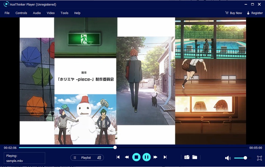
Task: Take a snapshot with the camera icon
Action: tap(187, 157)
